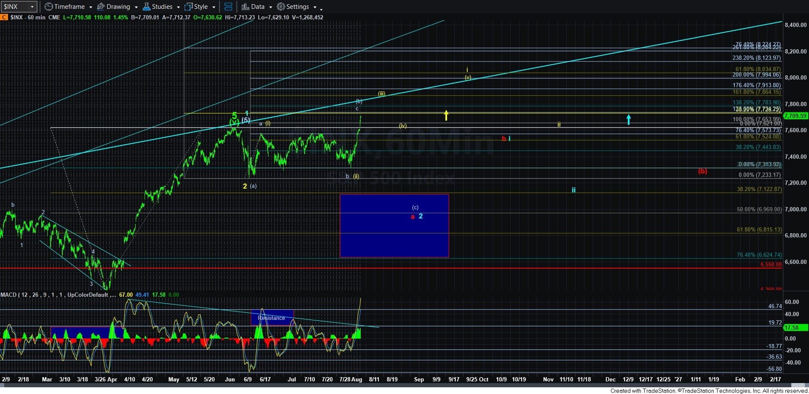Click the yellow '(ii)' wave label

[x=356, y=176]
